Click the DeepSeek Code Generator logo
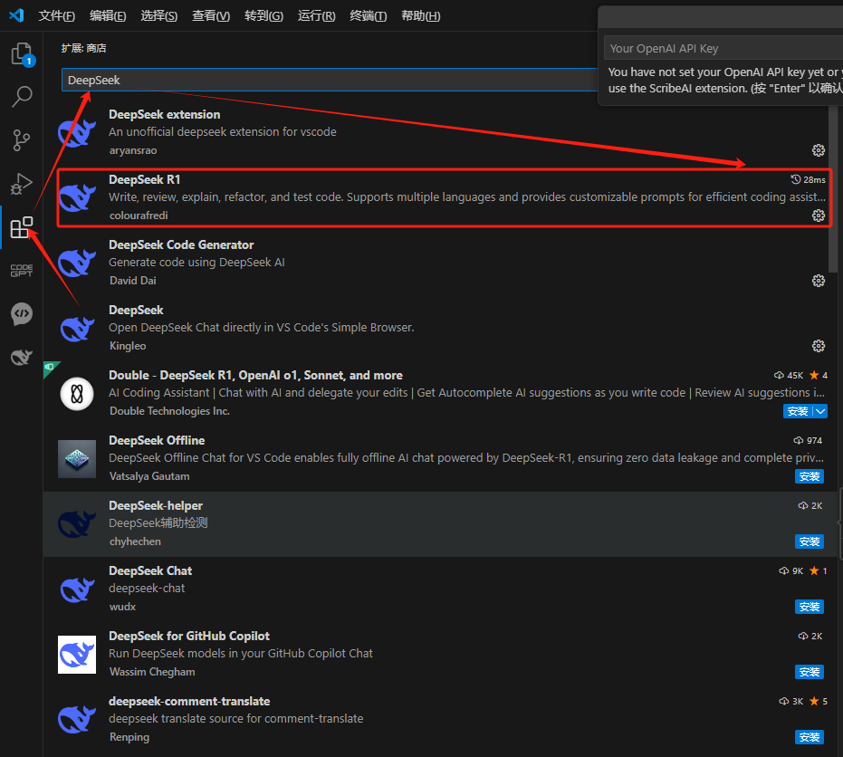The image size is (843, 757). [77, 263]
